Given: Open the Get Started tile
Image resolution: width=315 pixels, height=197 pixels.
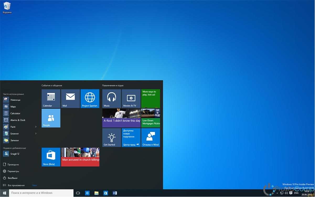Looking at the screenshot, I should [111, 137].
